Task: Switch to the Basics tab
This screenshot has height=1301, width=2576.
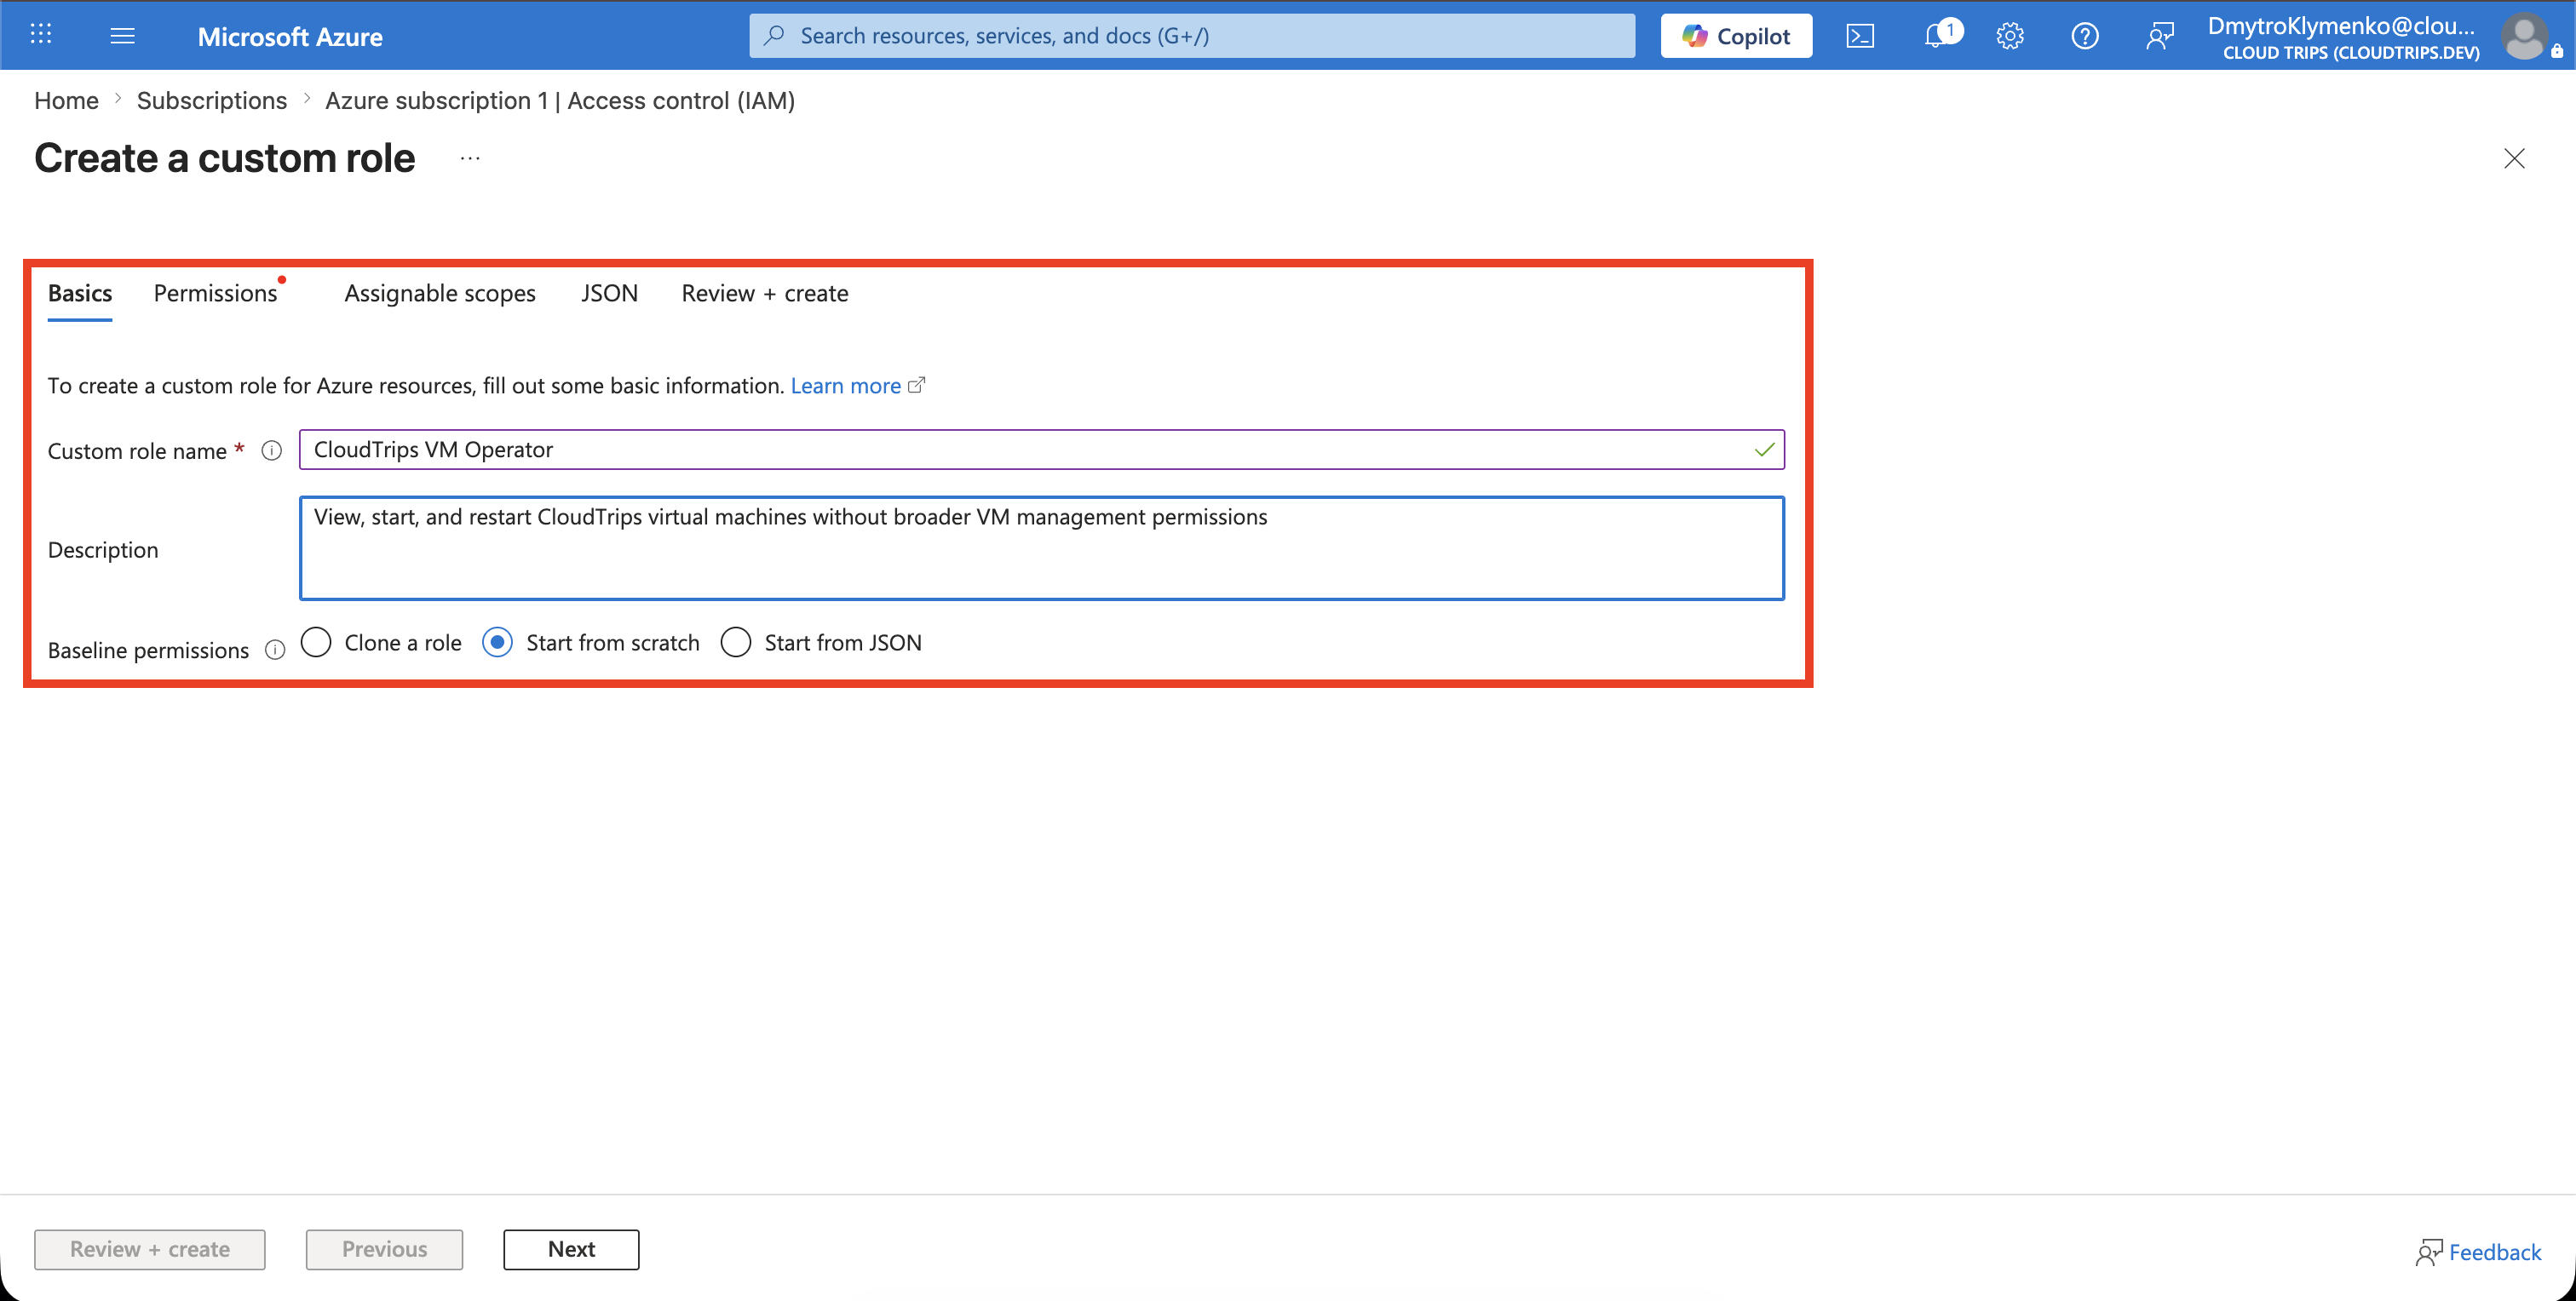Action: (80, 294)
